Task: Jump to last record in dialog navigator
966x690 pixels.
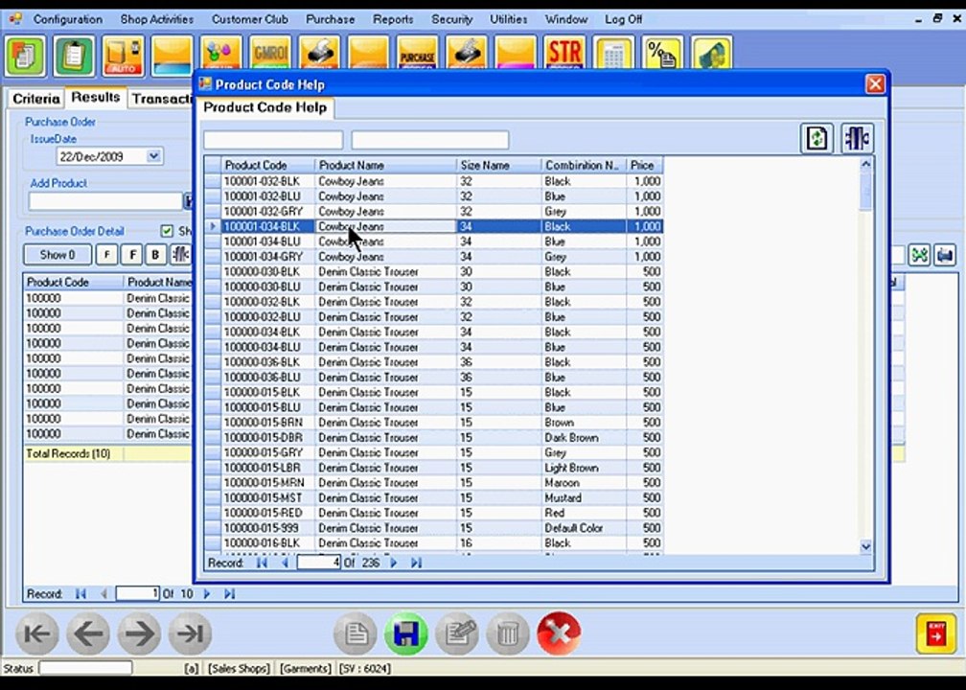Action: coord(417,563)
